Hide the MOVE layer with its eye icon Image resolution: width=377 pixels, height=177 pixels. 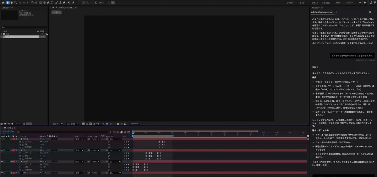[2, 139]
